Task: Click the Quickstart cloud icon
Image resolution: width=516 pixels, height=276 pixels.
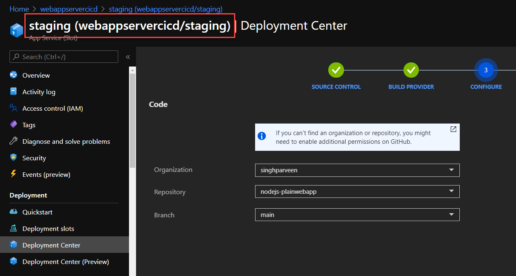Action: 14,212
